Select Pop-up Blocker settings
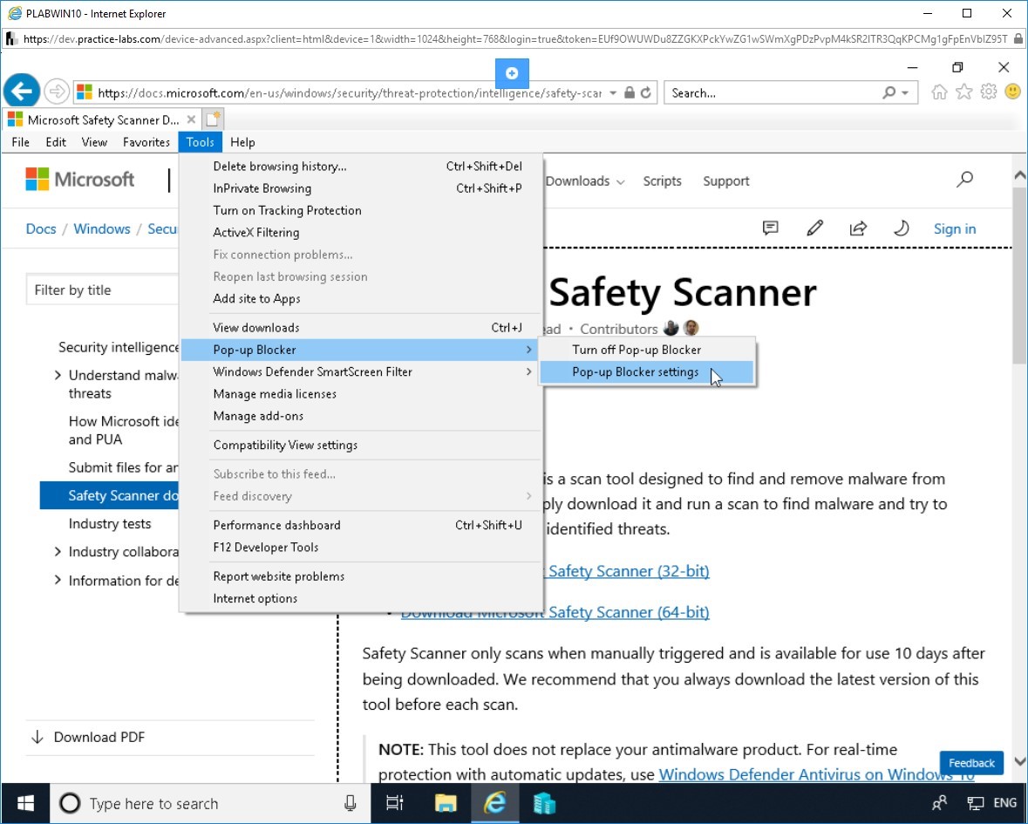Image resolution: width=1028 pixels, height=824 pixels. 646,372
